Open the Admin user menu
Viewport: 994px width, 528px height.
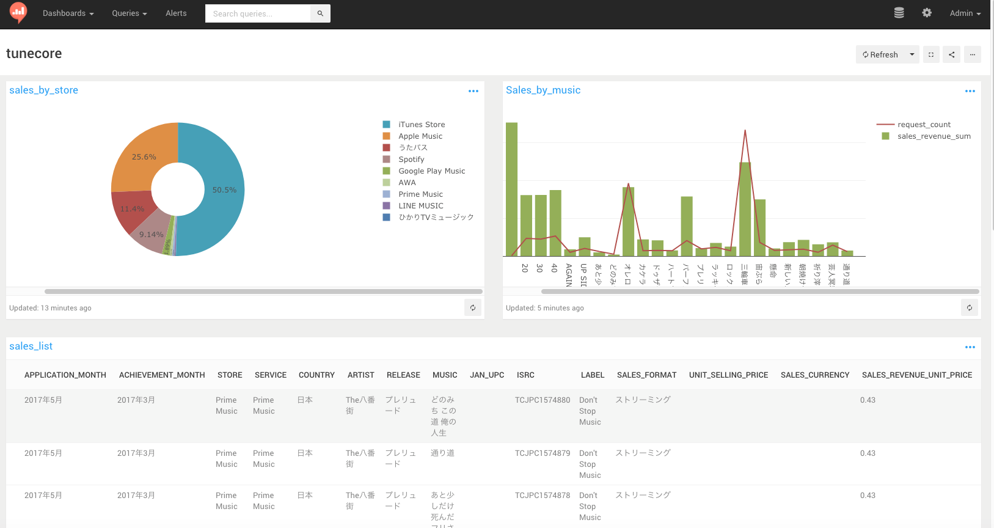point(965,13)
